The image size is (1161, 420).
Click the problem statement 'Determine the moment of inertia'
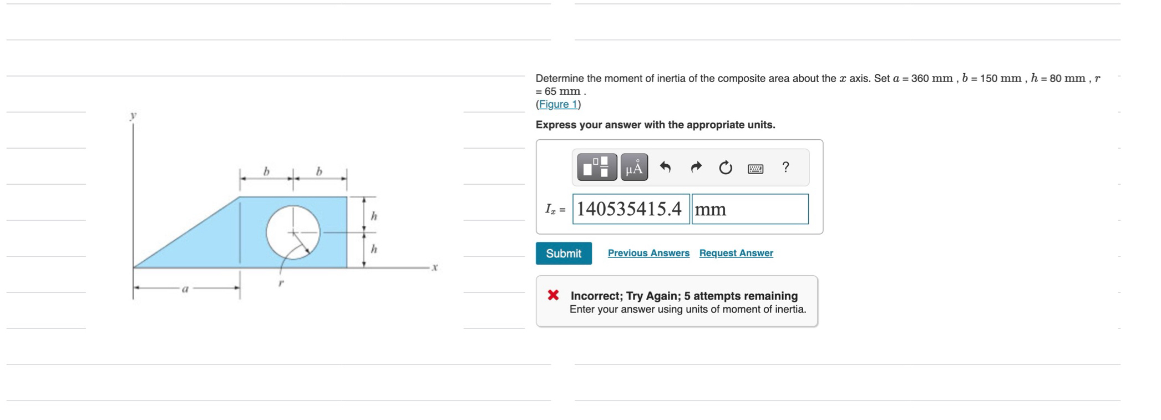(818, 84)
